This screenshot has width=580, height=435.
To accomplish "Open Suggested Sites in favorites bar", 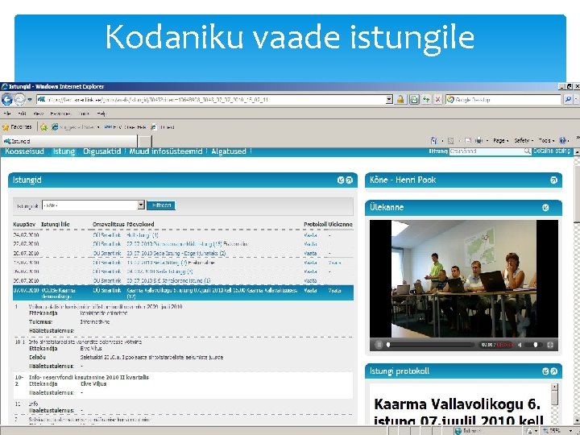I will coord(76,127).
